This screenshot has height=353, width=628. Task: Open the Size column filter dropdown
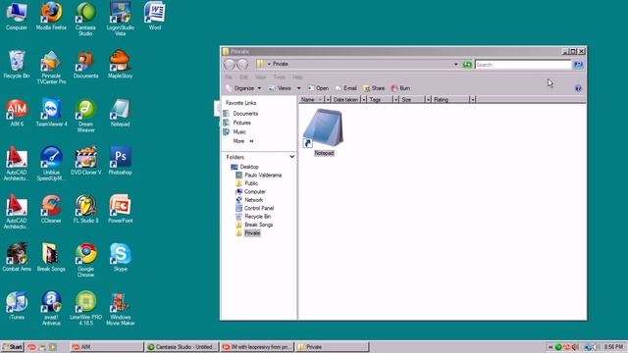point(428,100)
